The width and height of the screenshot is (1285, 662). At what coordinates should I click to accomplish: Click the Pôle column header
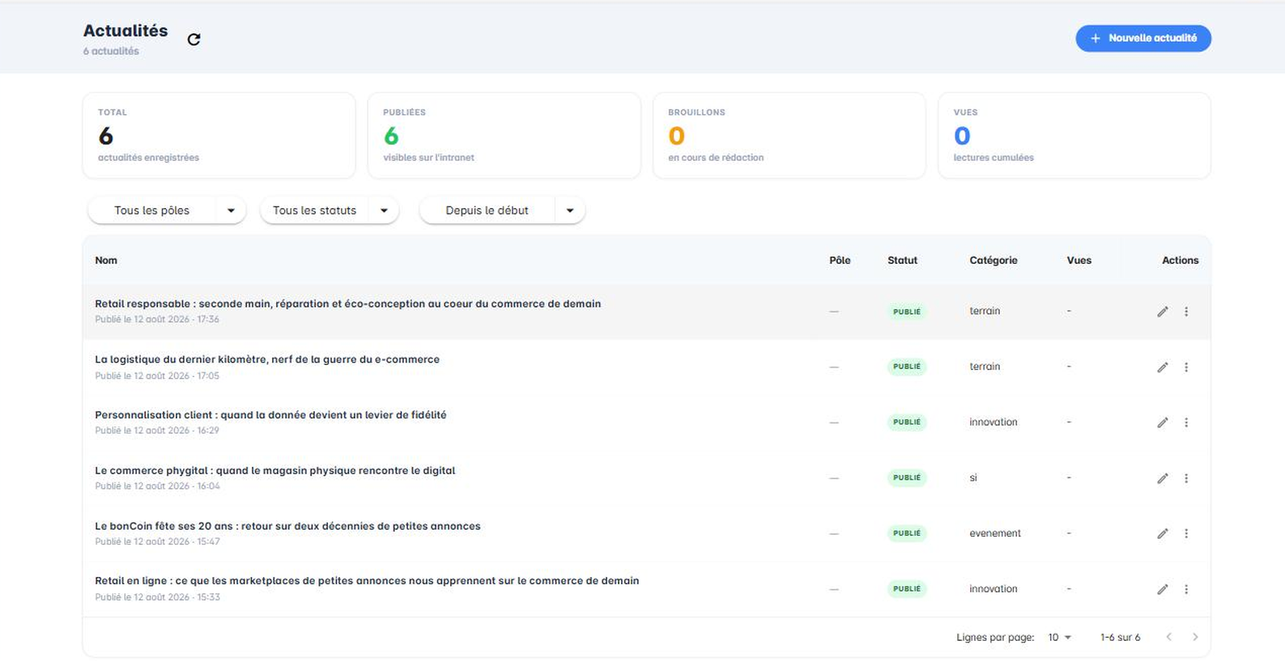coord(840,261)
